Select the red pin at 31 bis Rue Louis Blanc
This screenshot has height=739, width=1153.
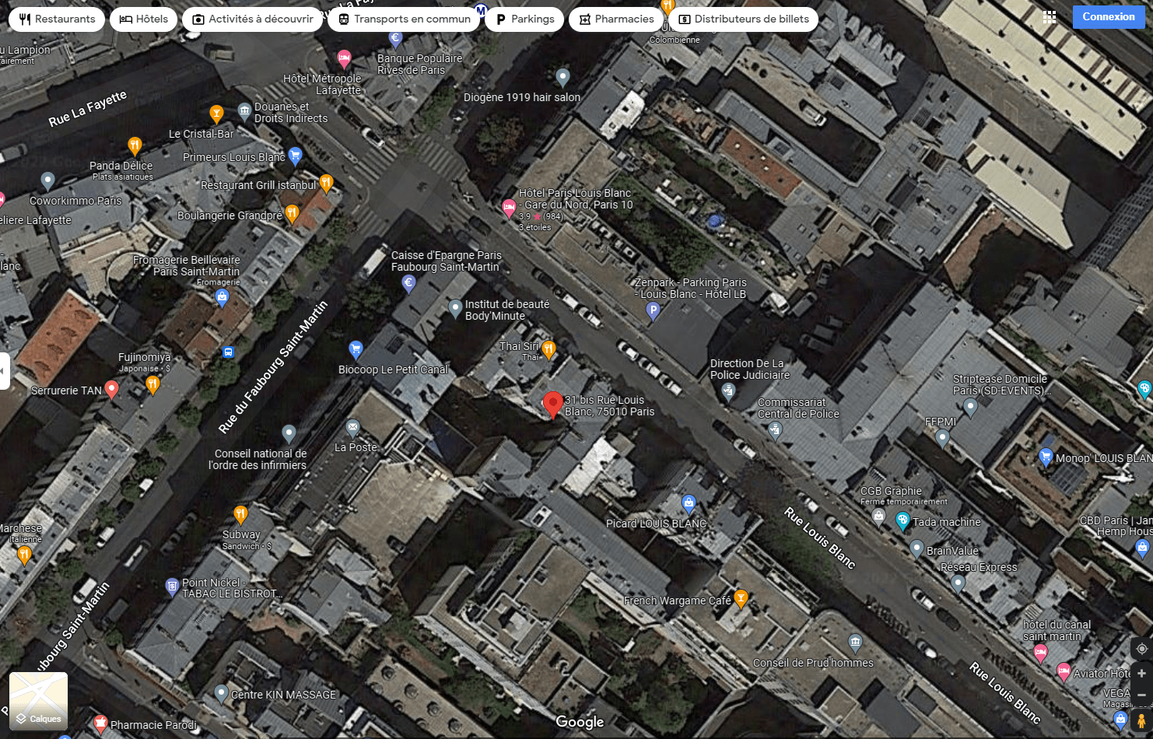[553, 405]
